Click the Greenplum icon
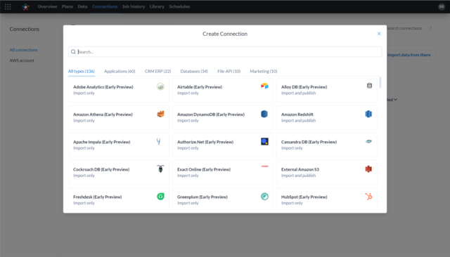 pyautogui.click(x=264, y=196)
